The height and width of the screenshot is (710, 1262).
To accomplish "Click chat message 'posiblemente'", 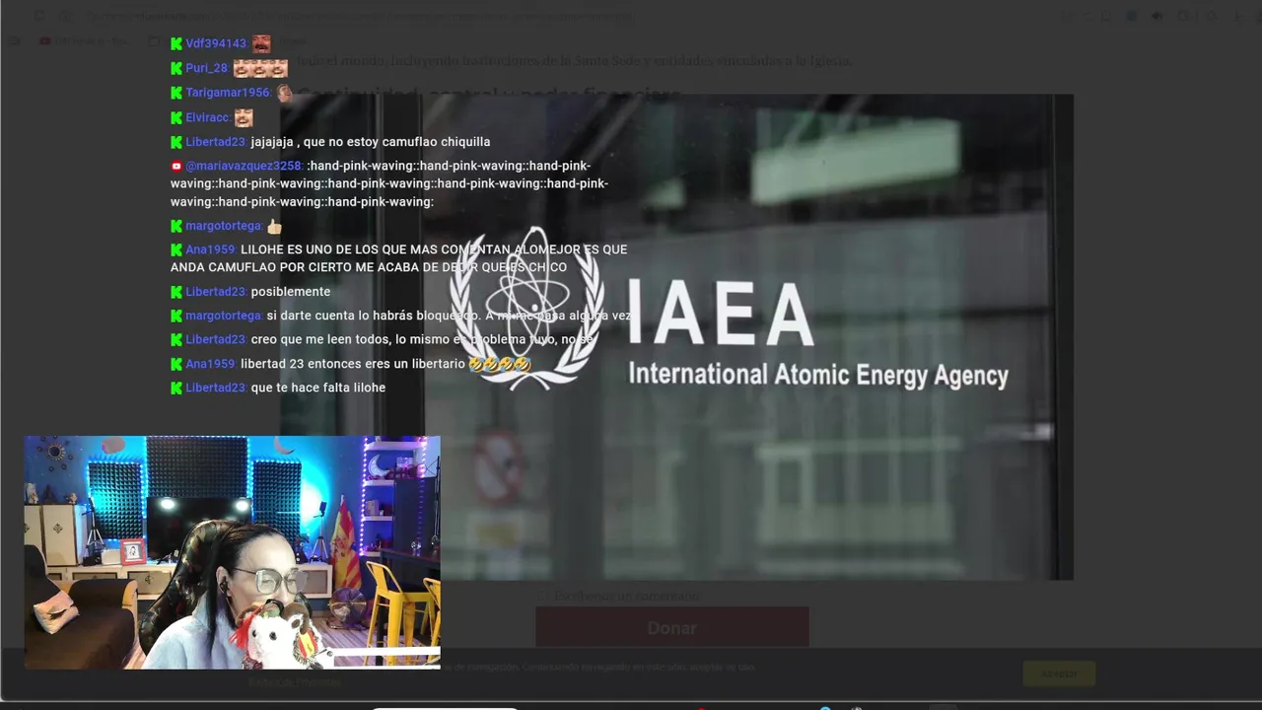I will pos(291,292).
